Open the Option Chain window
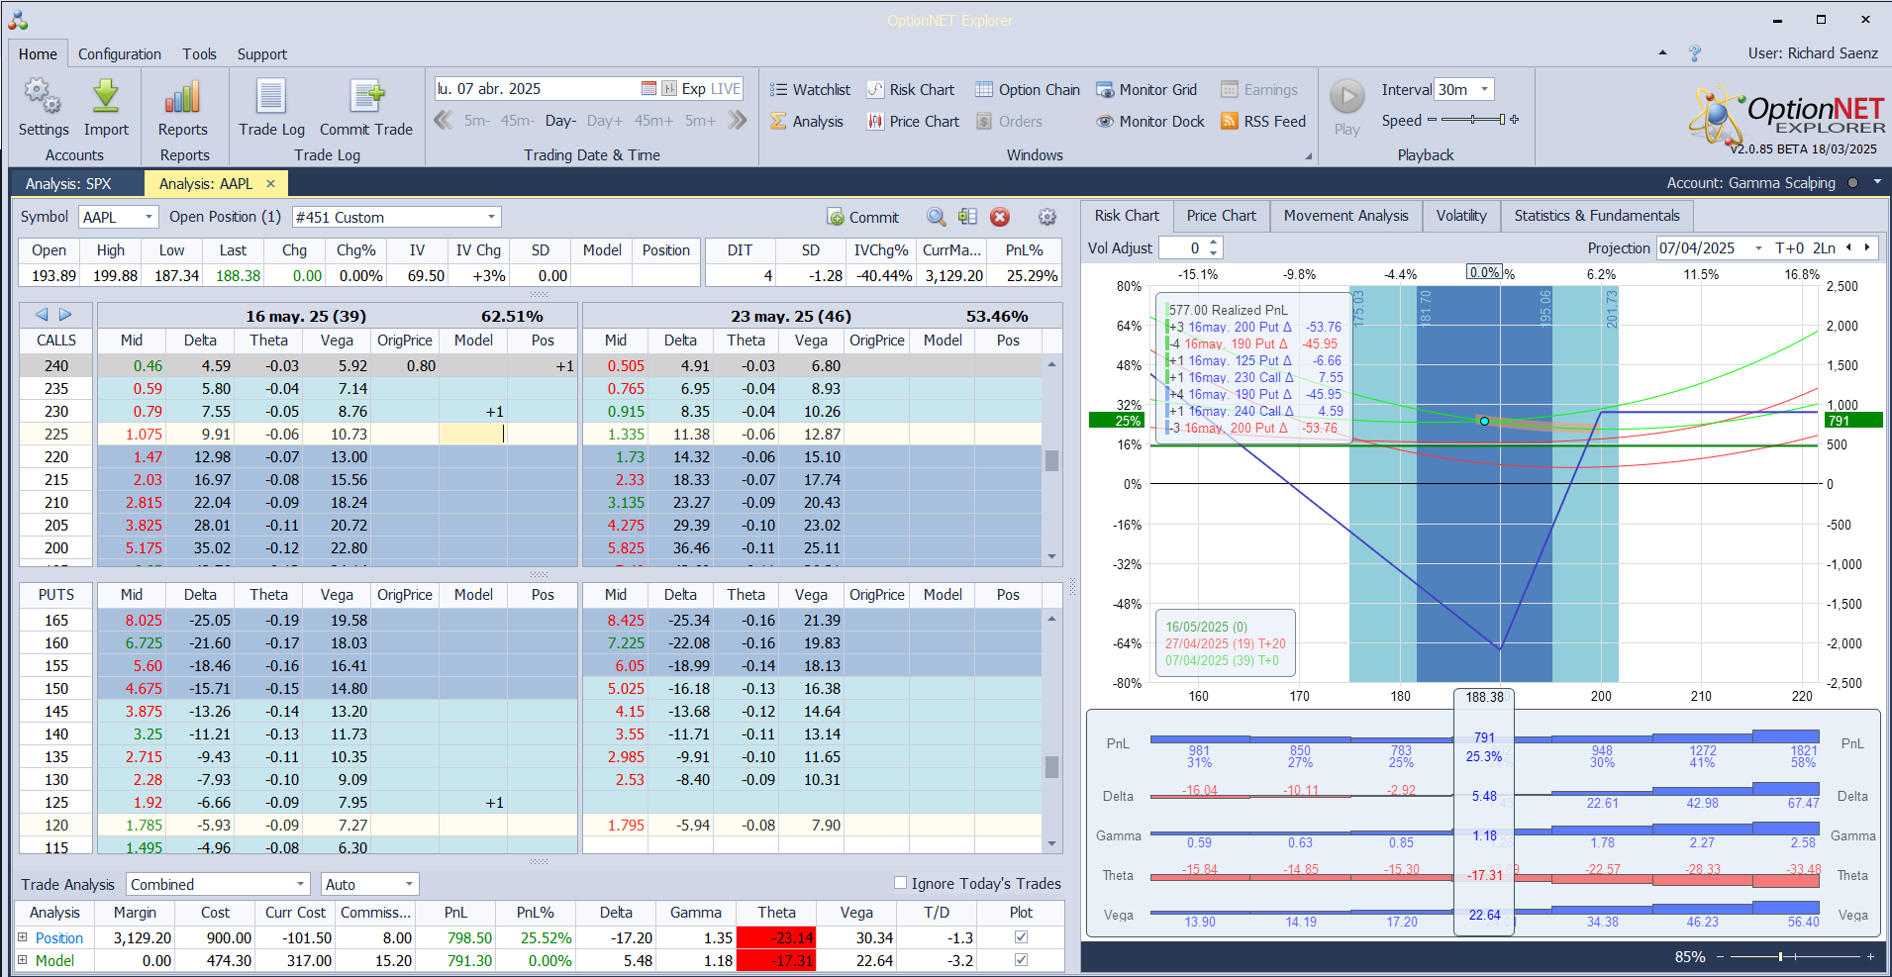1892x977 pixels. pyautogui.click(x=1028, y=89)
